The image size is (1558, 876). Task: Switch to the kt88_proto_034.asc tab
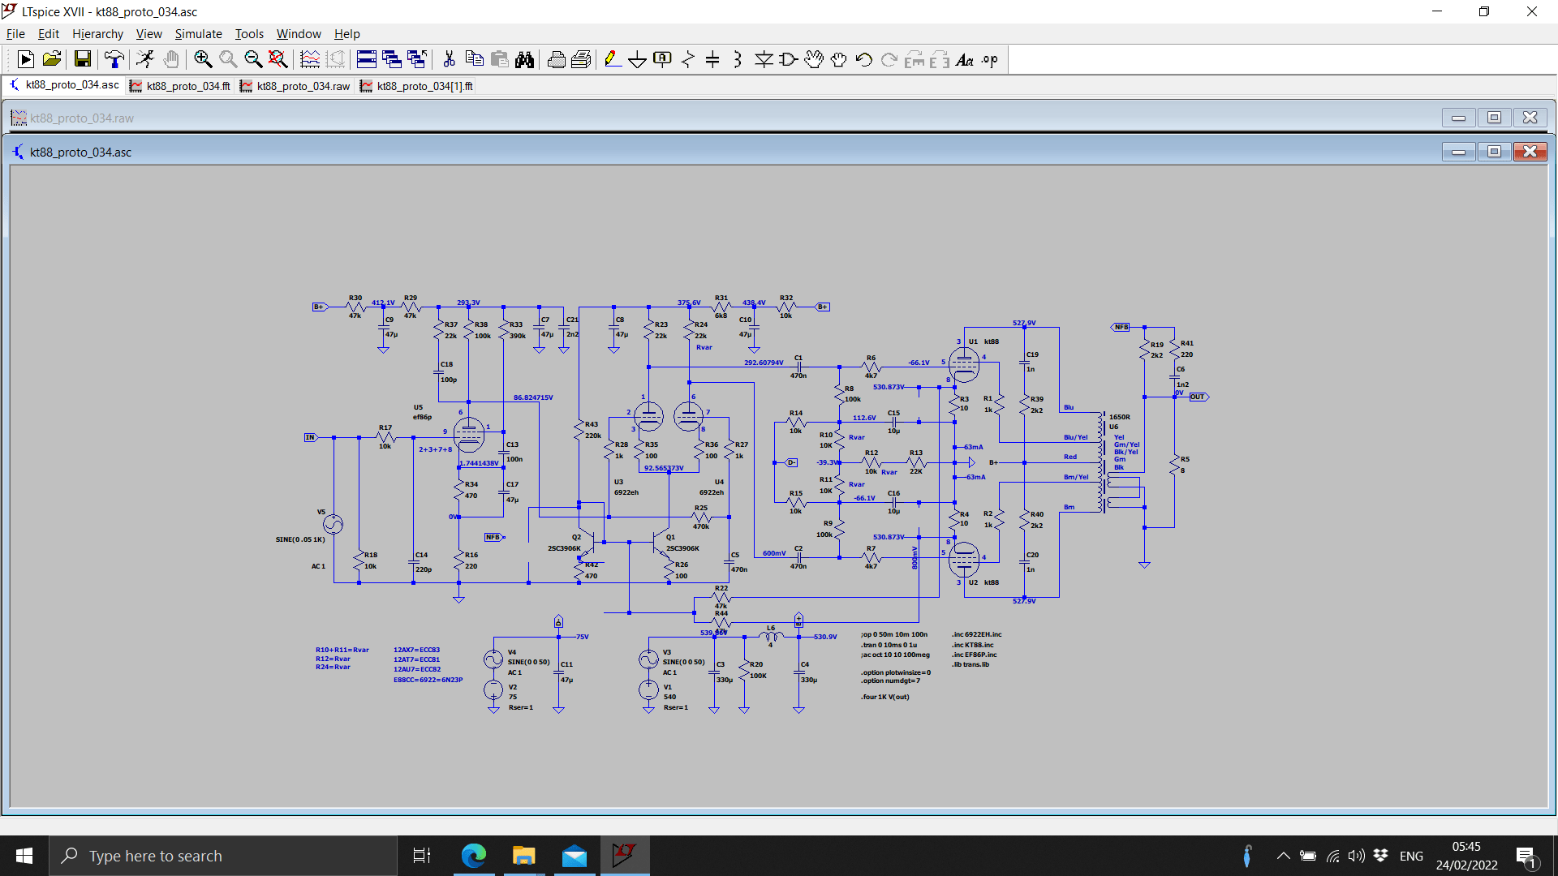point(64,85)
